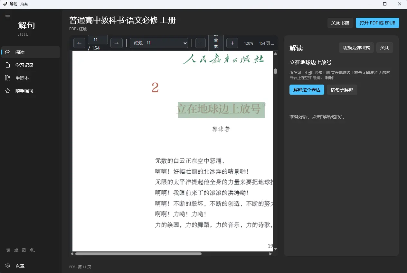Click the books icon beside 生词本
Screen dimensions: 407x273
pos(8,78)
